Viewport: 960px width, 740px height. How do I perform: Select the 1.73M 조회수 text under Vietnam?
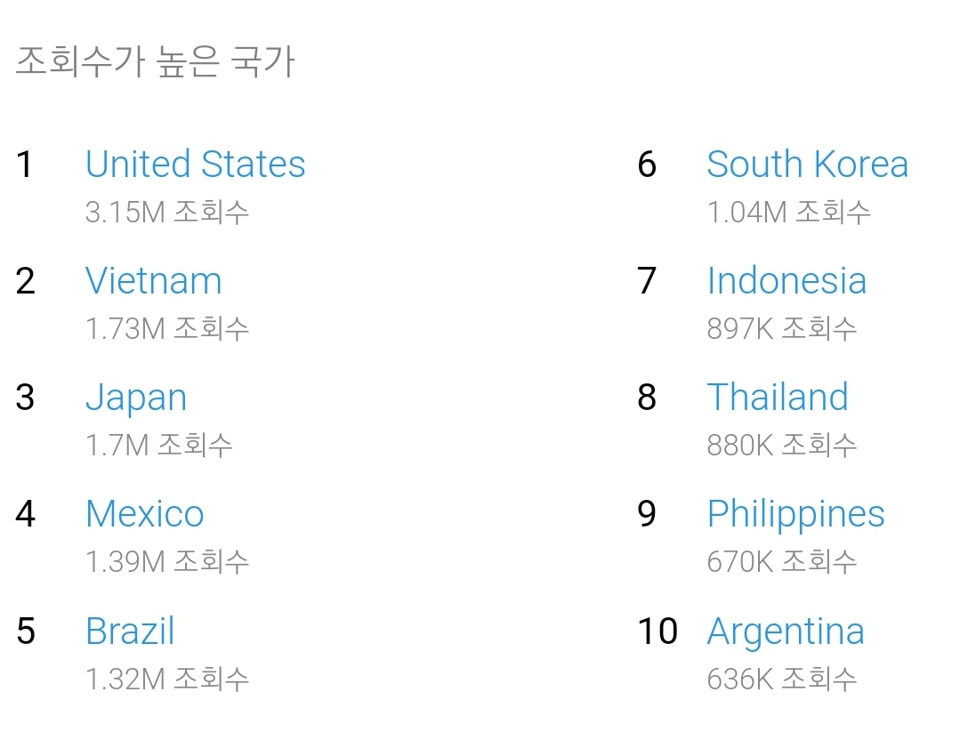[x=167, y=328]
